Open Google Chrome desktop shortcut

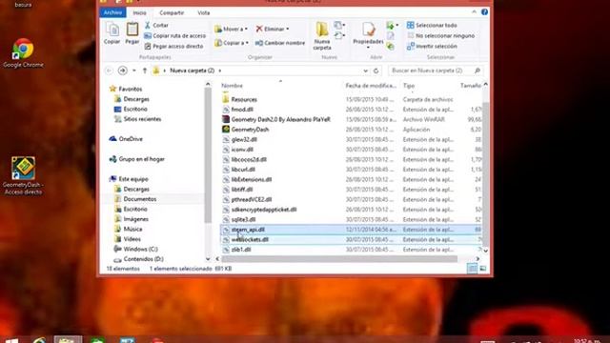pos(23,53)
